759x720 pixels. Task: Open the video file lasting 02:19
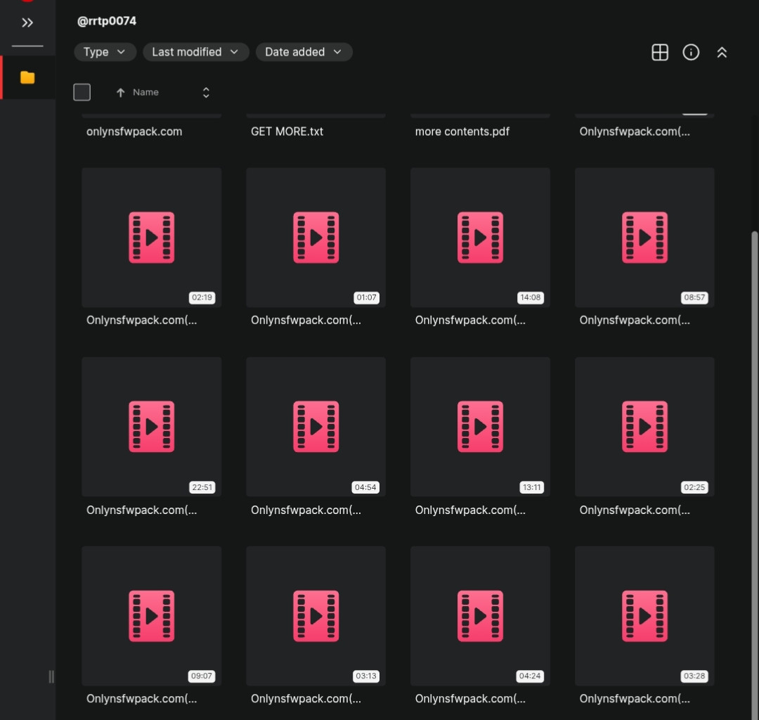pyautogui.click(x=152, y=237)
